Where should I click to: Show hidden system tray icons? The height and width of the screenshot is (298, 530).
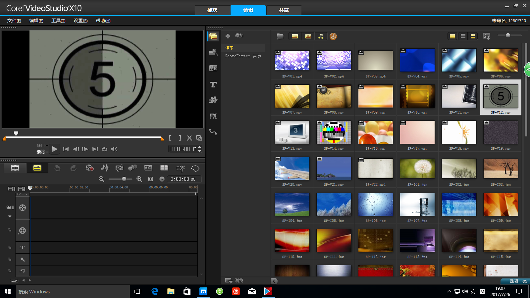point(449,291)
